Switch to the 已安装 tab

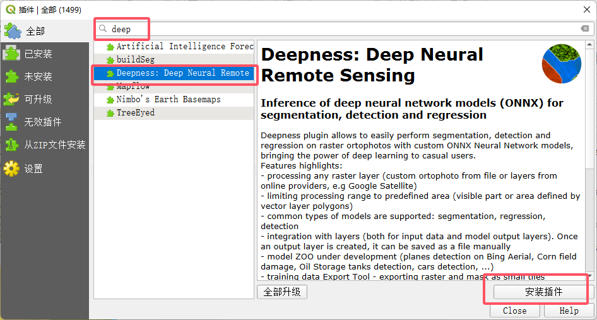tap(44, 54)
